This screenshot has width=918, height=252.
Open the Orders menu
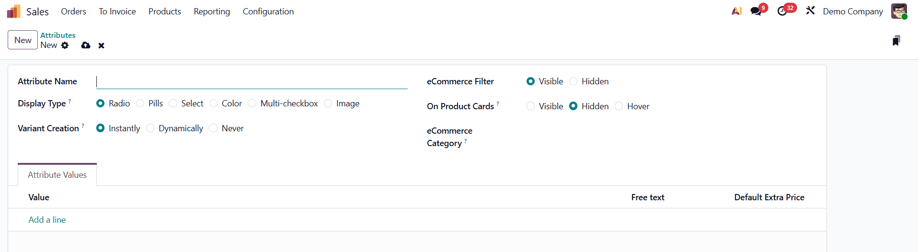pos(73,11)
